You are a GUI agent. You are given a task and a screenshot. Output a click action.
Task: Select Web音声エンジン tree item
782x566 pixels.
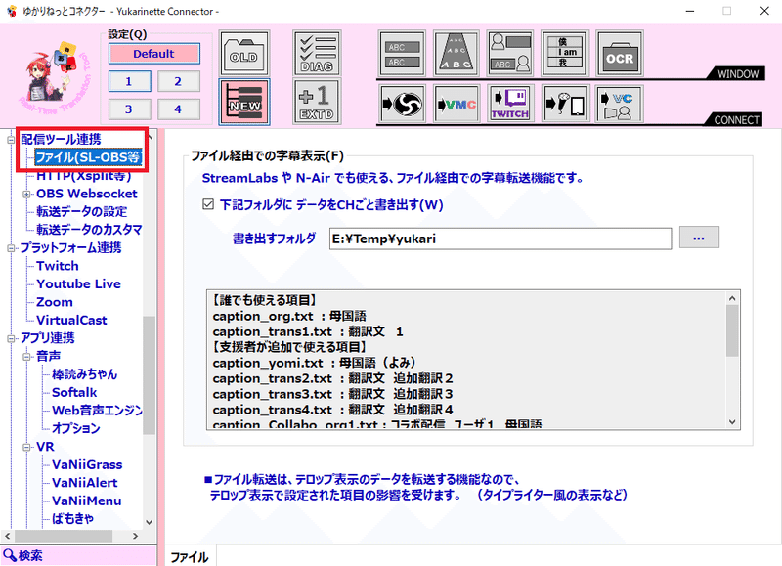click(x=97, y=411)
